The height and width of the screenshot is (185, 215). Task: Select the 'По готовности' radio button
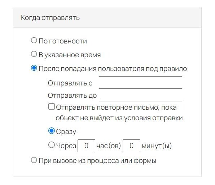[x=34, y=41]
